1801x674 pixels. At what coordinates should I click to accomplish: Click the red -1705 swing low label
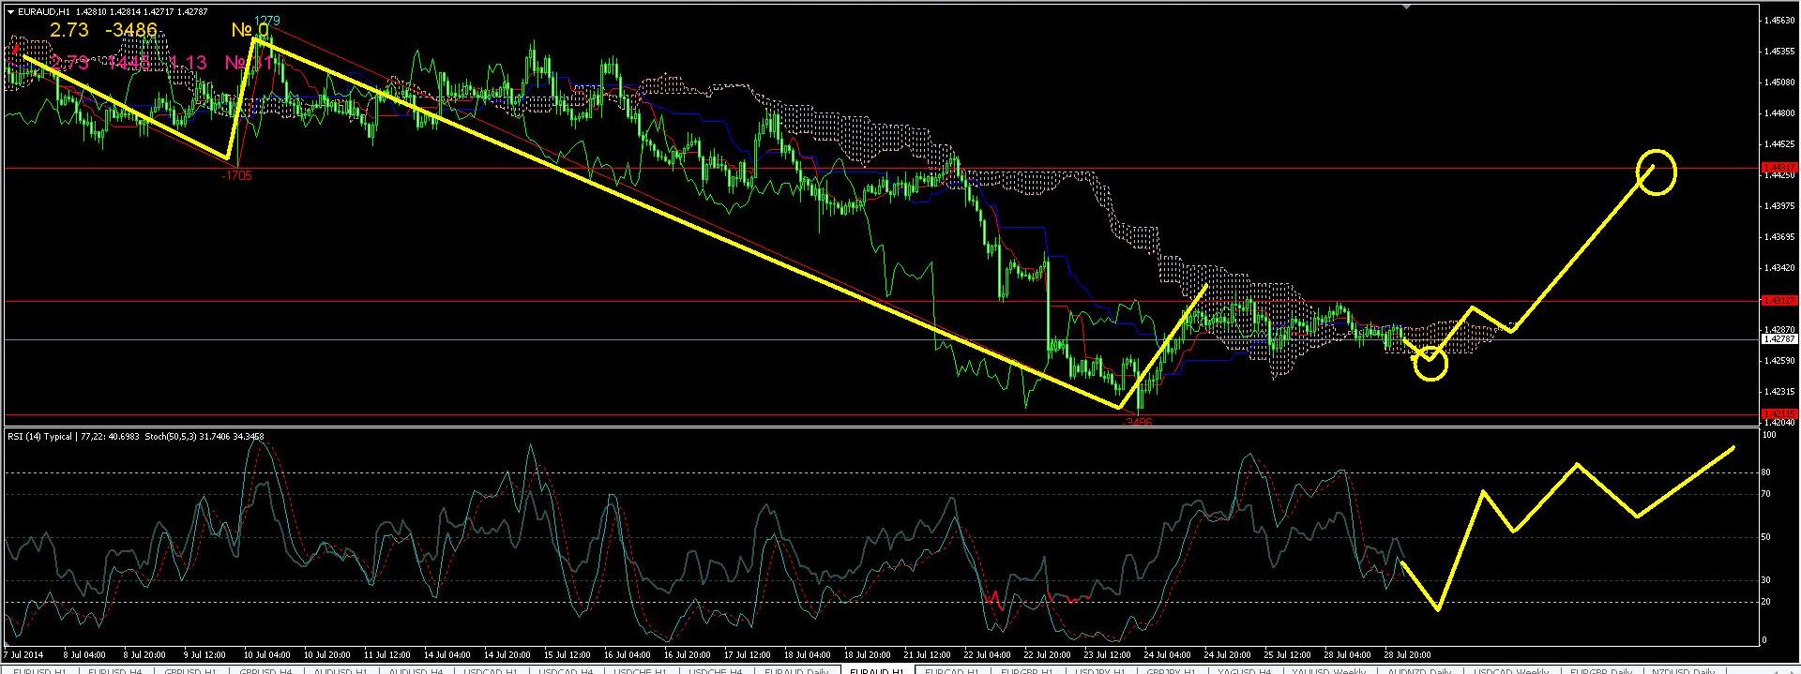[236, 175]
